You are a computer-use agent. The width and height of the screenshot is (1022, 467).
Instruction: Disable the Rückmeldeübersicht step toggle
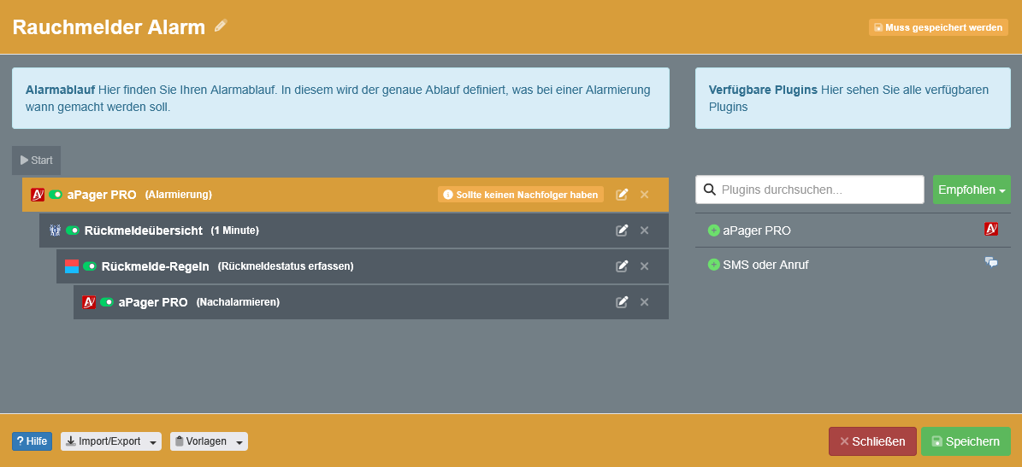pyautogui.click(x=73, y=231)
